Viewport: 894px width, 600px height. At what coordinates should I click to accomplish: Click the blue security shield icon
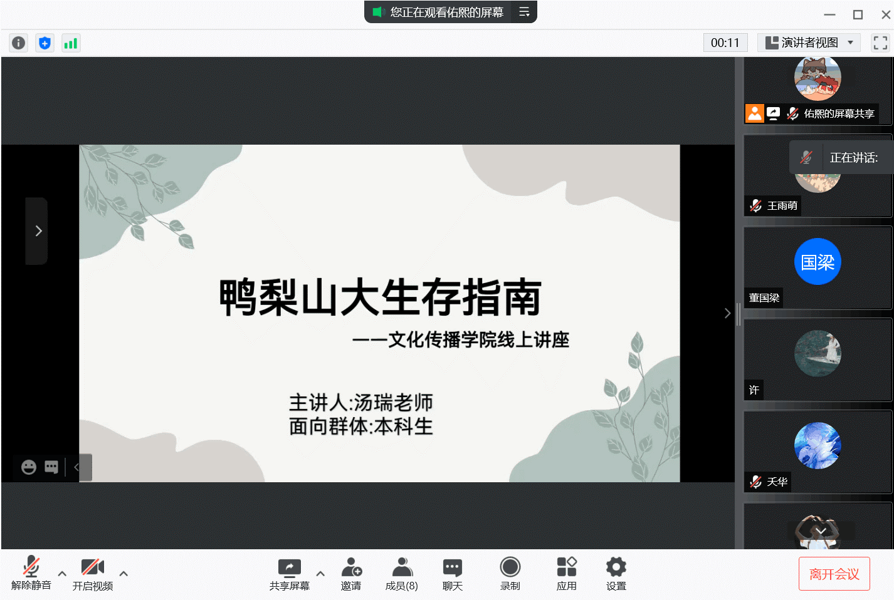click(45, 43)
